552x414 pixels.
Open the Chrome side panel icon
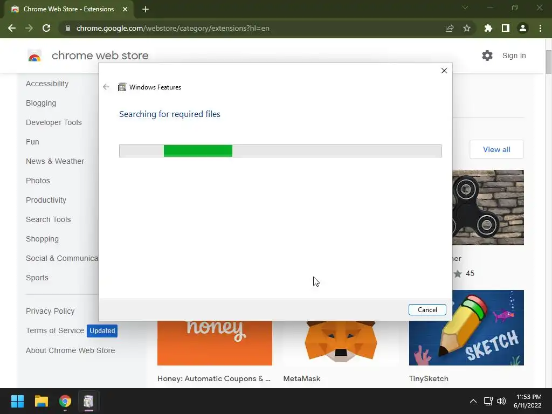(506, 28)
